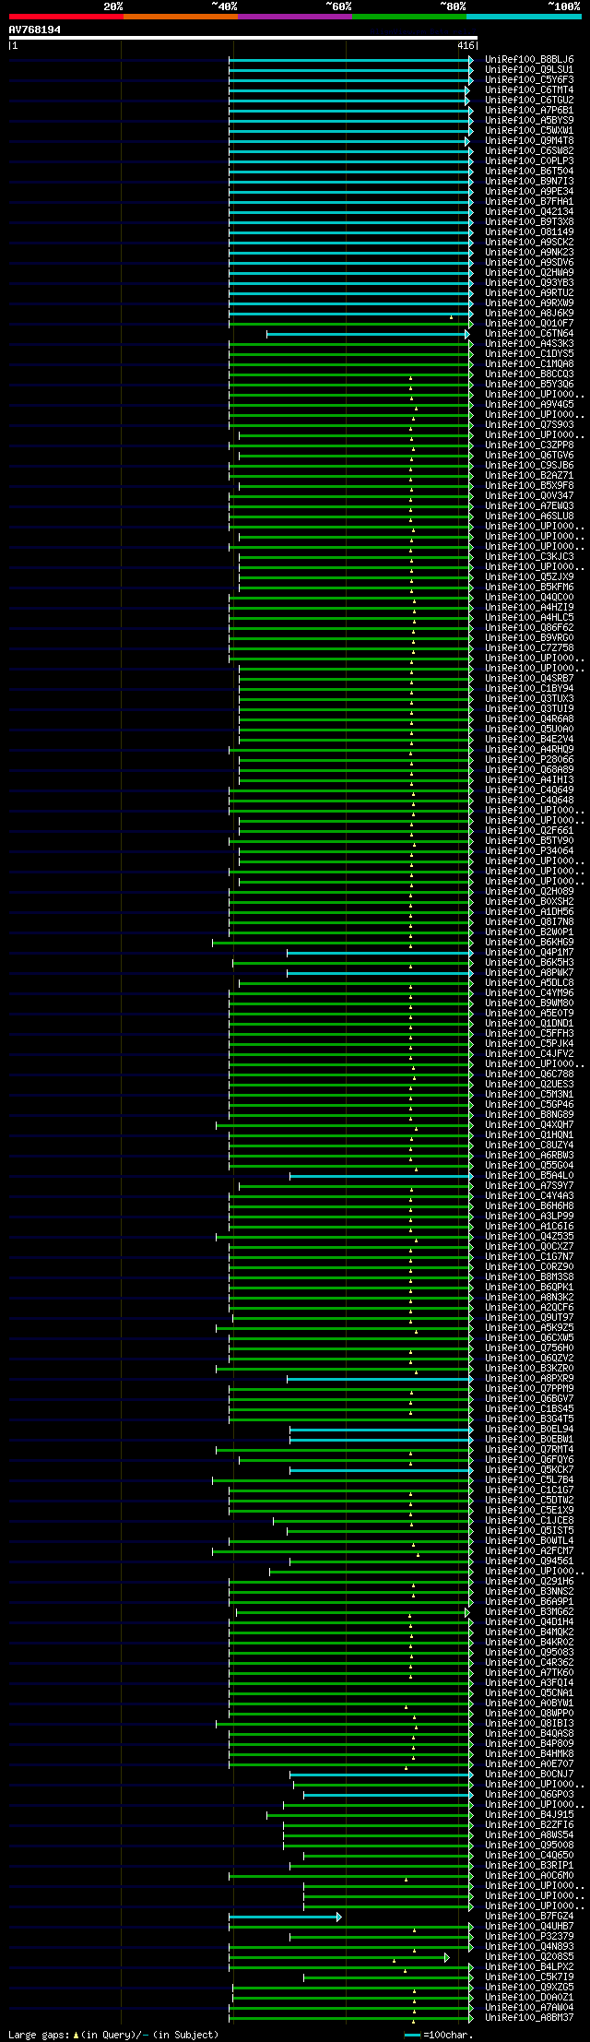Open hit UniRef100_A7P6B1

(x=529, y=110)
